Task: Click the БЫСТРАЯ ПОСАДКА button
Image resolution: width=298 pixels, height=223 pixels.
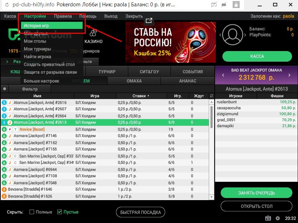Action: [141, 212]
